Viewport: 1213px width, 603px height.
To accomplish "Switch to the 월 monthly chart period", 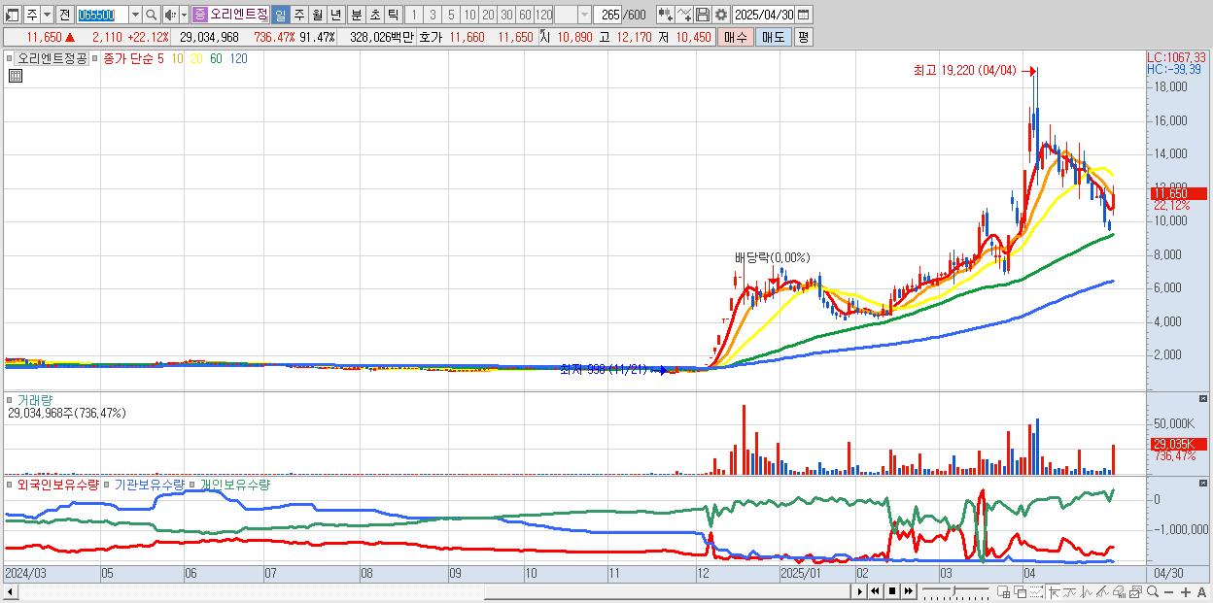I will 317,15.
